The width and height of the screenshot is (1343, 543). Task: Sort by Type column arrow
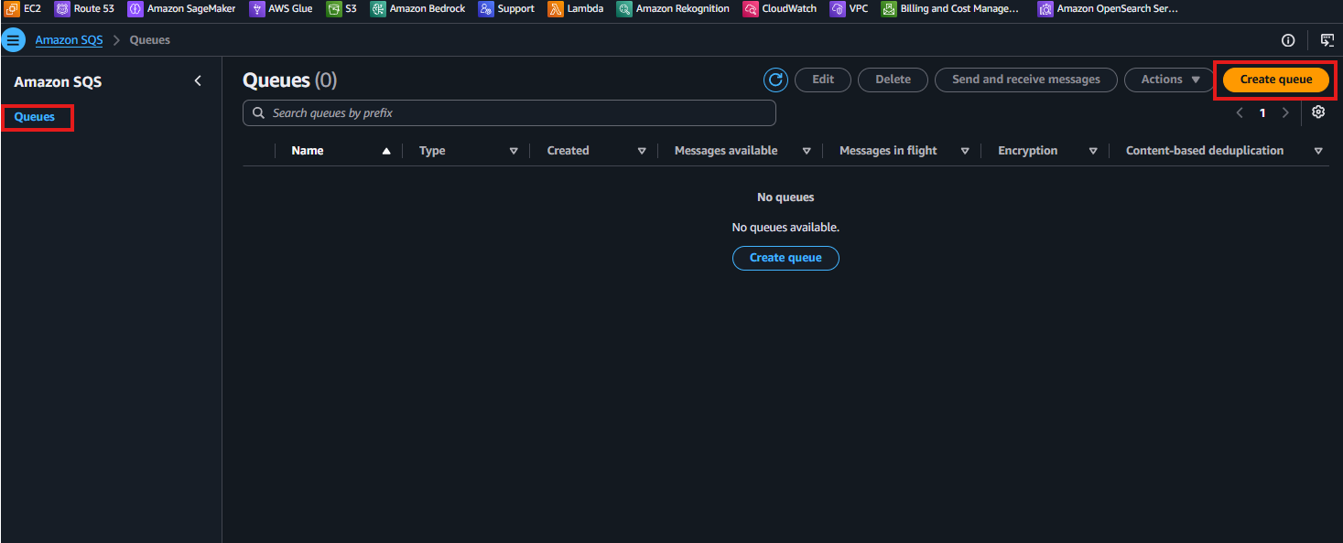click(x=514, y=151)
